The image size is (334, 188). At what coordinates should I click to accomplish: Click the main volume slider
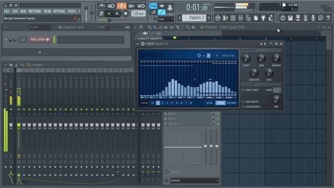86,13
